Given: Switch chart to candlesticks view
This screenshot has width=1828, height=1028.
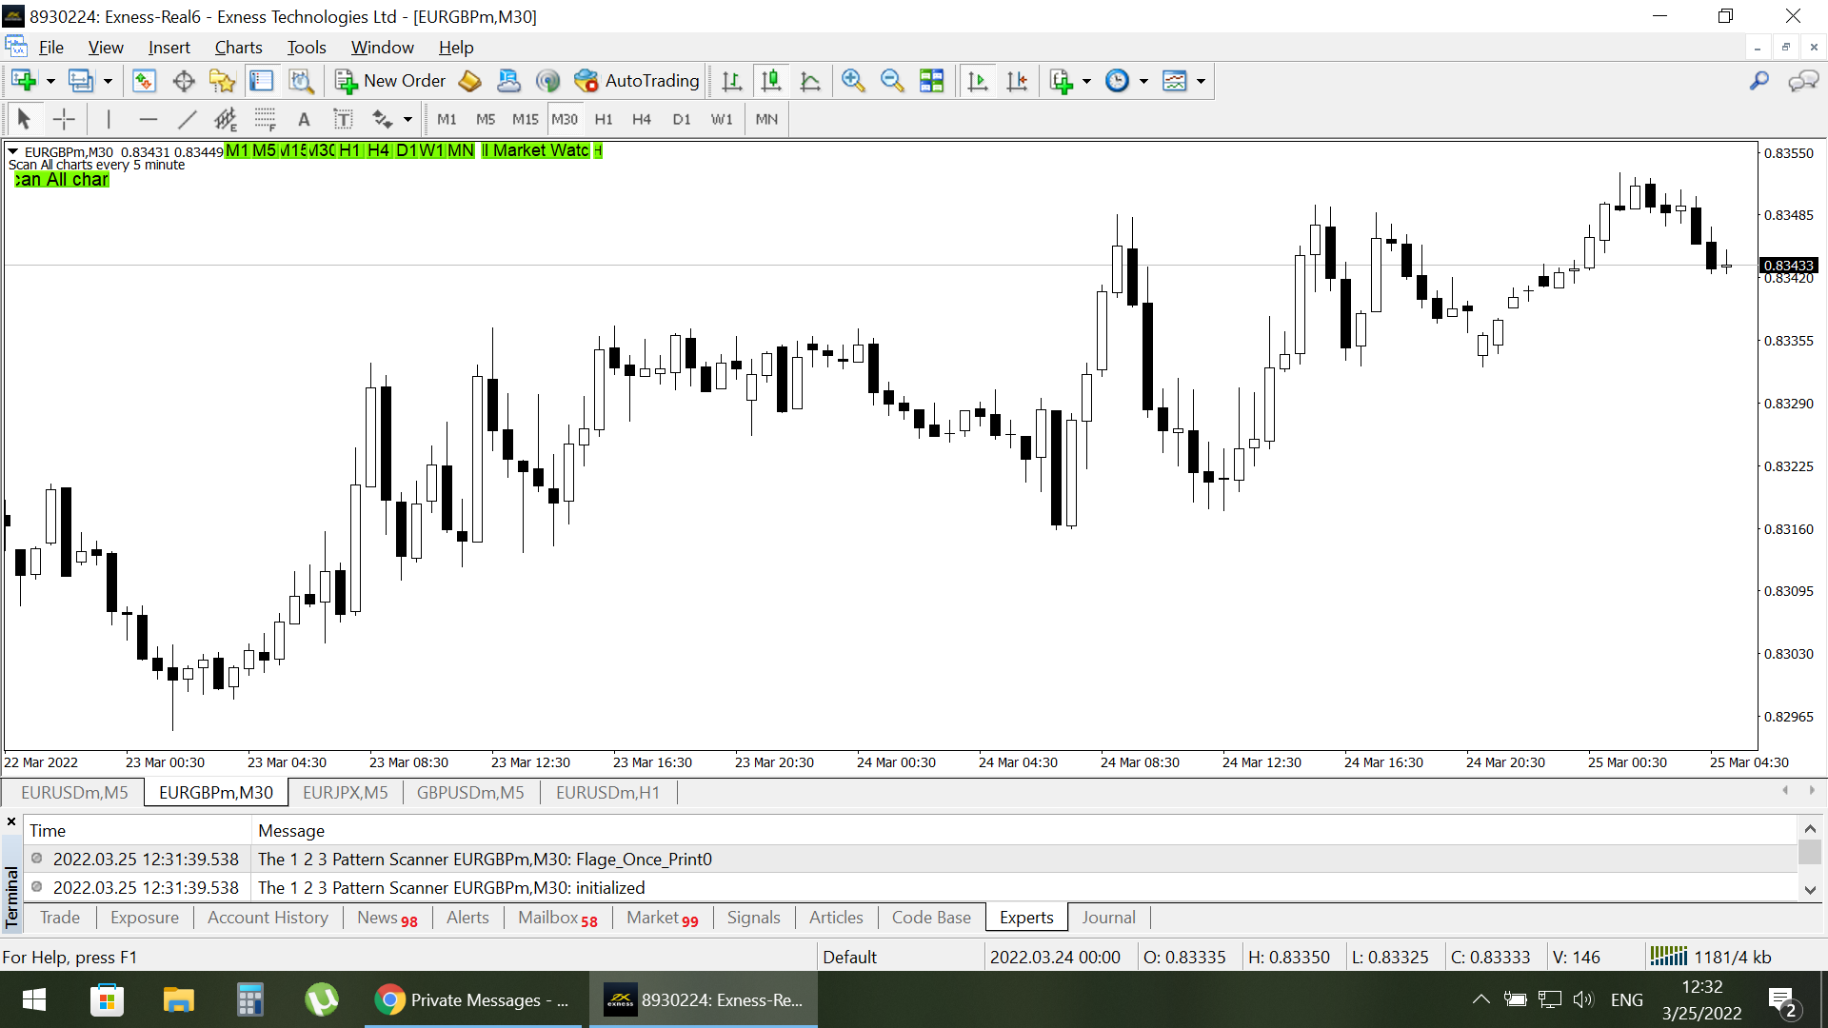Looking at the screenshot, I should [771, 81].
